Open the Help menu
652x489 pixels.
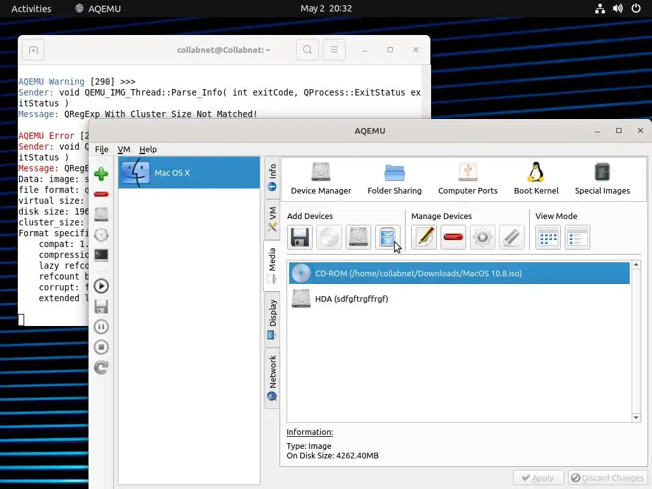pos(148,149)
